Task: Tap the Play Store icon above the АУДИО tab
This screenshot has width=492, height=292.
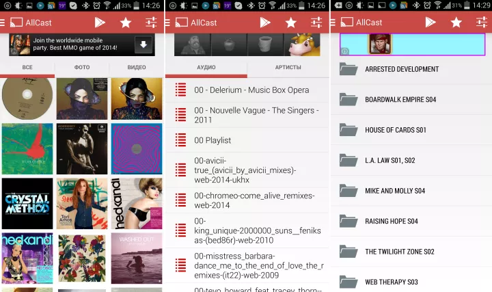Action: (264, 23)
